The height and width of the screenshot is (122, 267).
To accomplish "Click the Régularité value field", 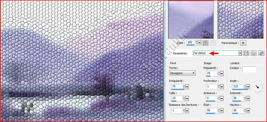I will (x=211, y=73).
